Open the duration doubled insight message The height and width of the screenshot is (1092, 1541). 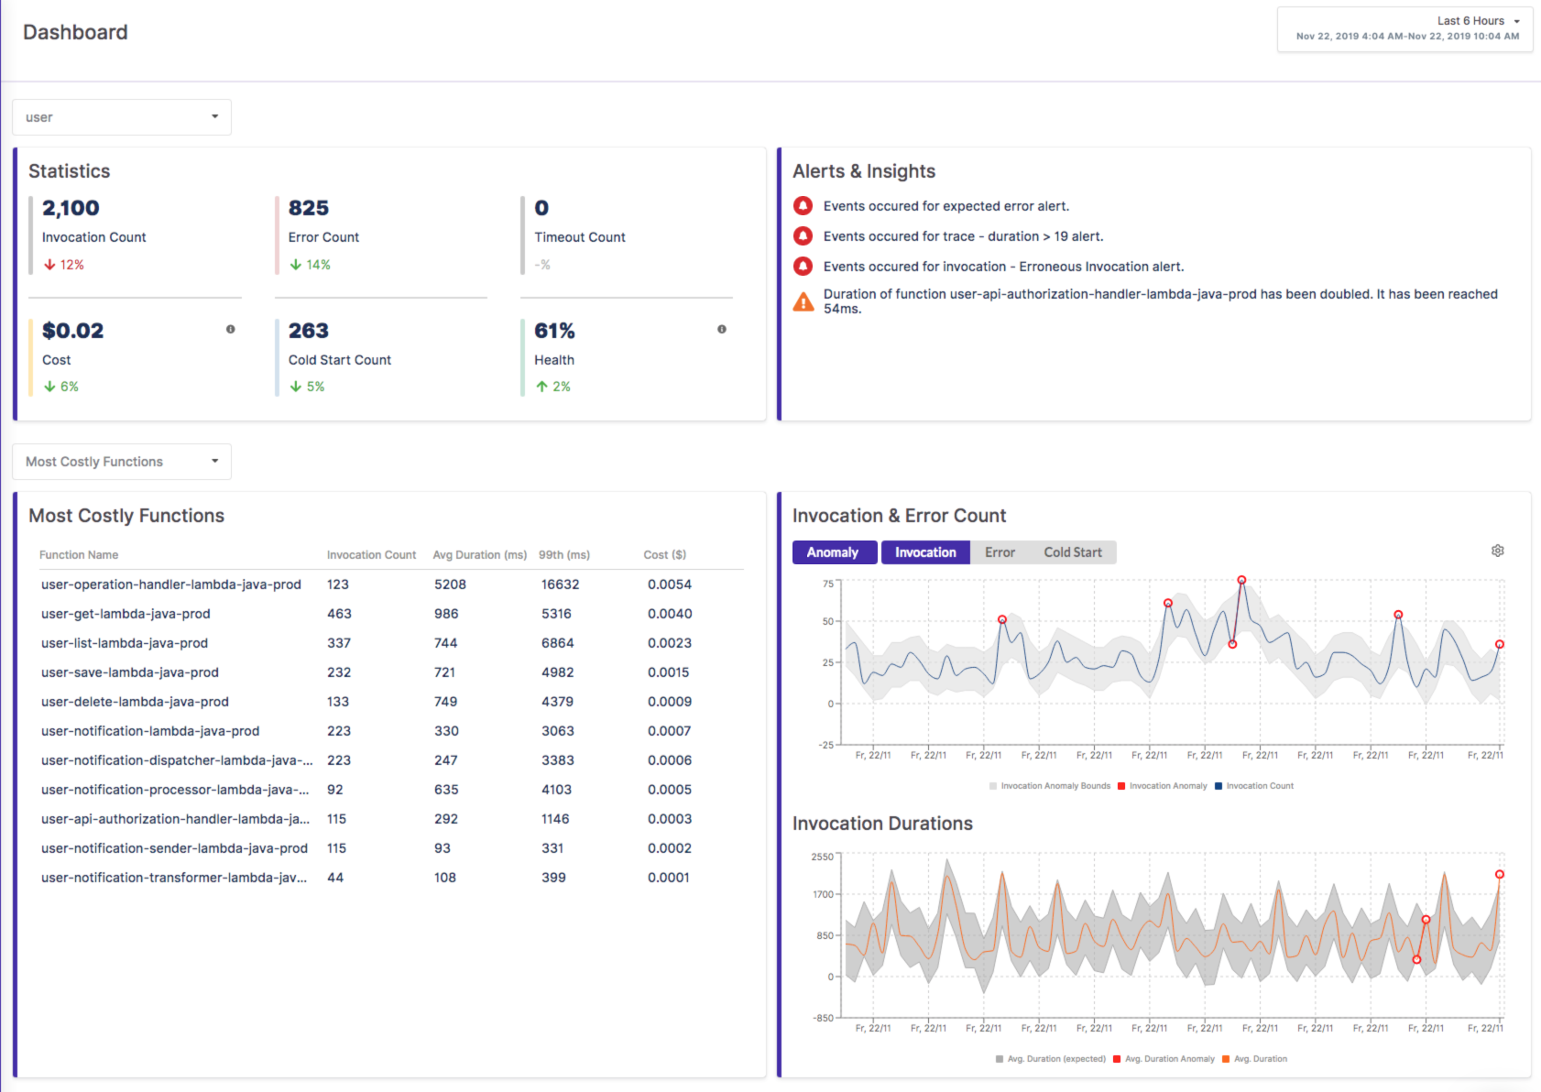1161,301
